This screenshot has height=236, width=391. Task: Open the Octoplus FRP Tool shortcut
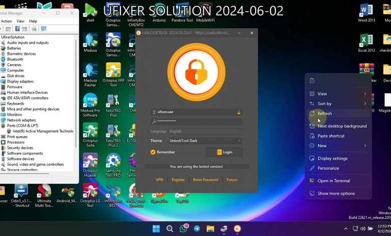pyautogui.click(x=113, y=71)
